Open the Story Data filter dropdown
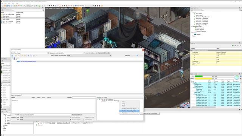 (x=6, y=10)
